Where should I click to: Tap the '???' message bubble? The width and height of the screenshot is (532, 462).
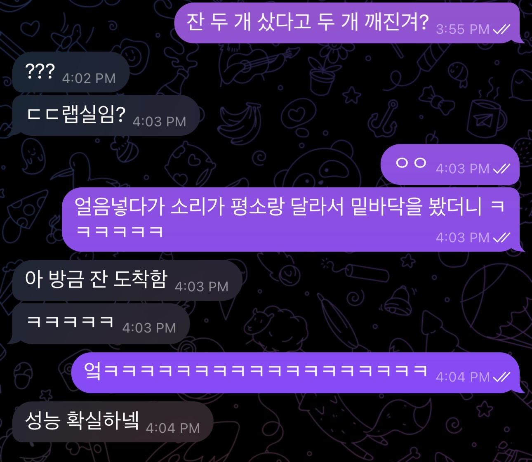point(71,72)
